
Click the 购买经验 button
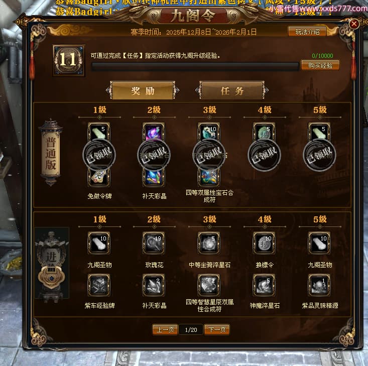tap(320, 65)
